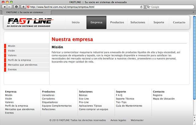This screenshot has width=196, height=125.
Task: Open the Avisos legales link
Action: (118, 120)
